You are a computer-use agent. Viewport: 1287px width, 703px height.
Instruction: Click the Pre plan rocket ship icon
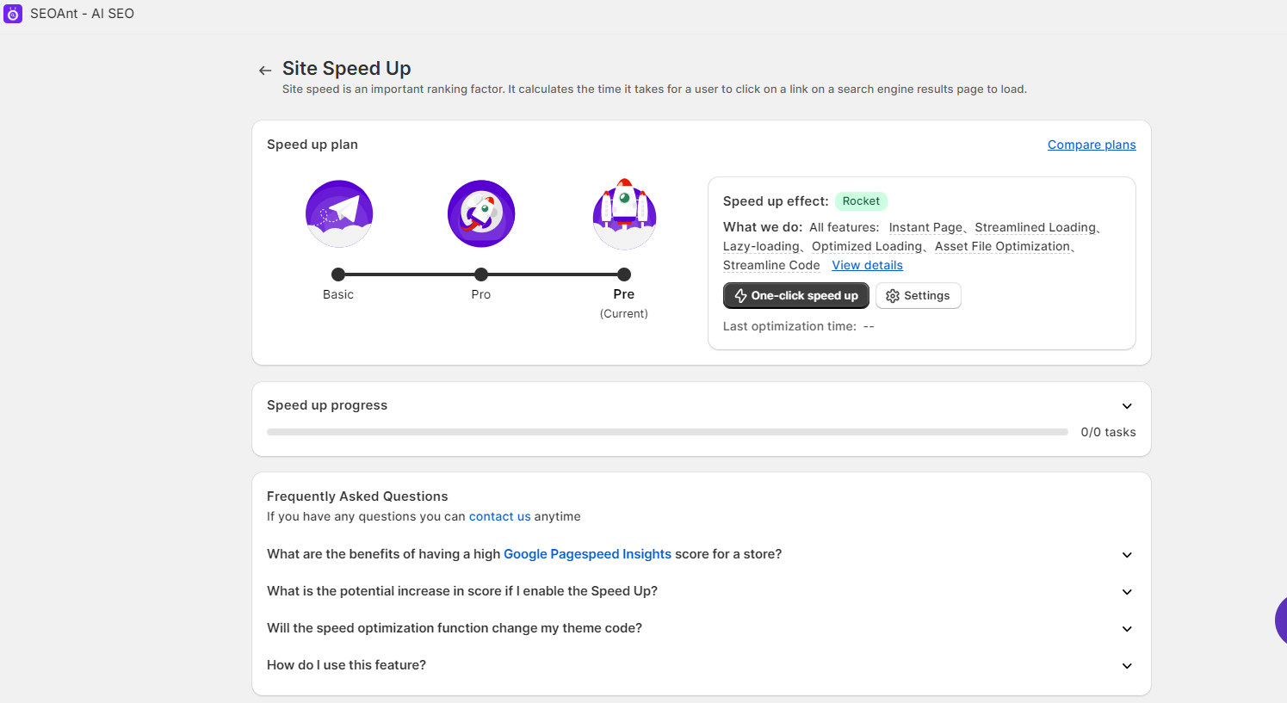pos(624,213)
